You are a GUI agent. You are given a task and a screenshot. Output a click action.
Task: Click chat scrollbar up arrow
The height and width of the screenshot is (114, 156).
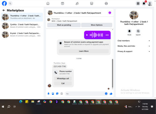click(x=112, y=30)
